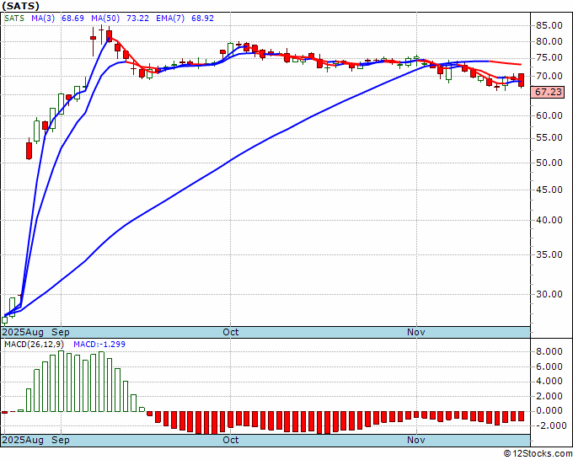The image size is (573, 460).
Task: Click the Nov label on price chart axis
Action: [x=416, y=332]
